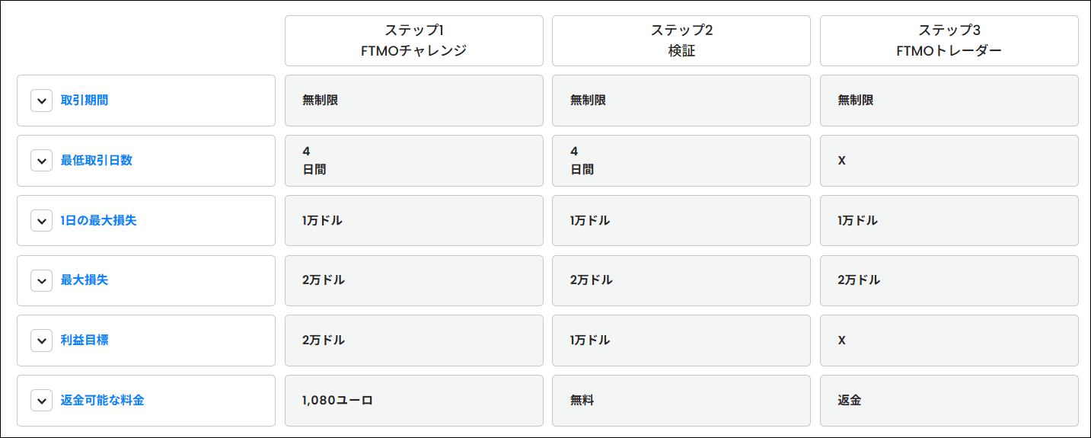
Task: Open the 返金可能な料金 label
Action: coord(103,401)
